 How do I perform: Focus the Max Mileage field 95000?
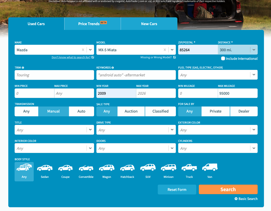tap(238, 93)
